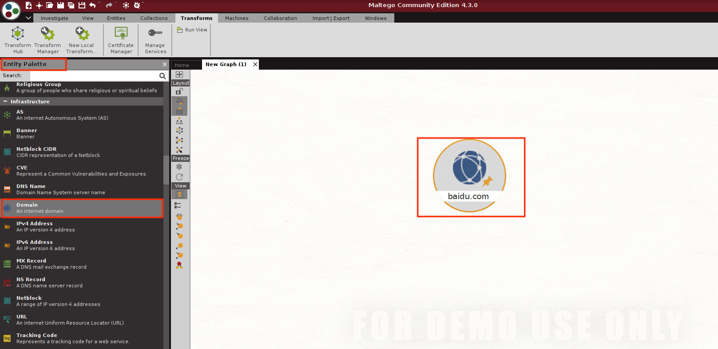This screenshot has width=718, height=349.
Task: Click the magnifier icon in palette search
Action: 163,76
